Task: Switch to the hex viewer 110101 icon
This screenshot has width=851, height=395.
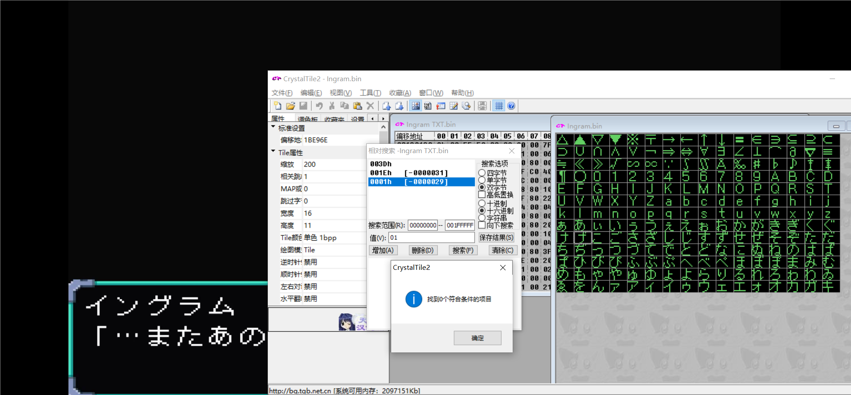Action: tap(428, 106)
